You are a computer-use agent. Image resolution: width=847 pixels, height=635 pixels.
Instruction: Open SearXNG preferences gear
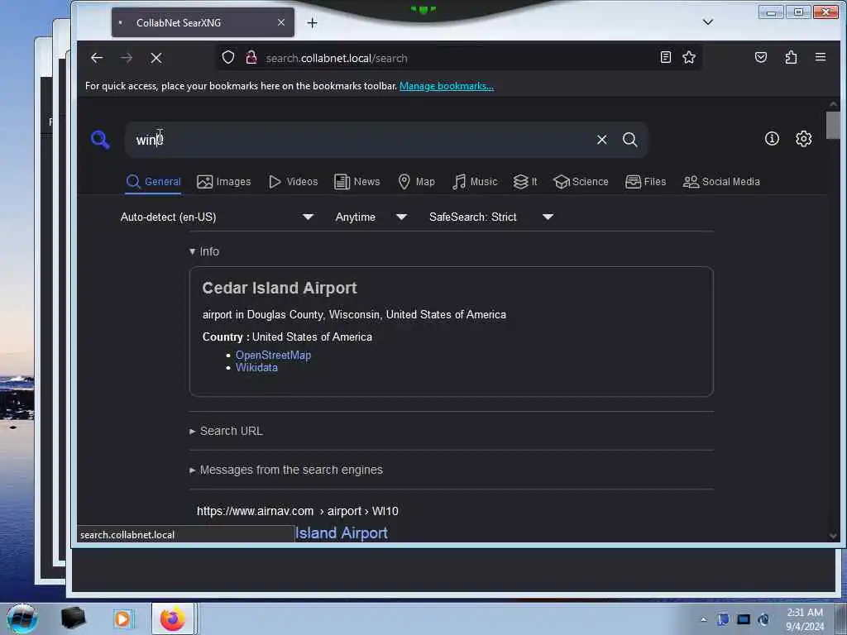(804, 139)
